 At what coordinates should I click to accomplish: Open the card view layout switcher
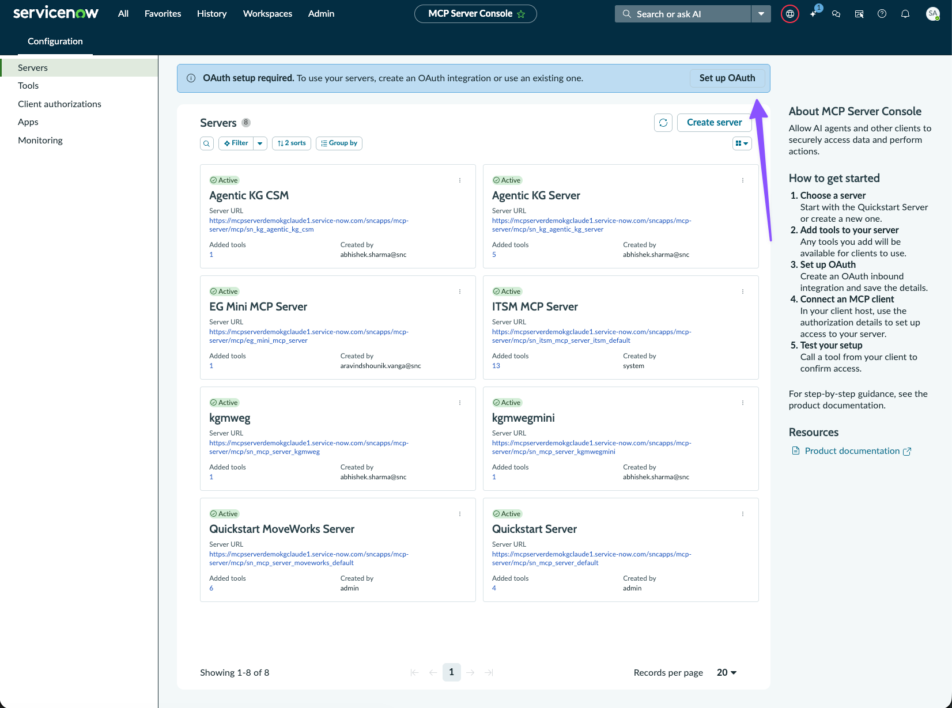coord(742,143)
